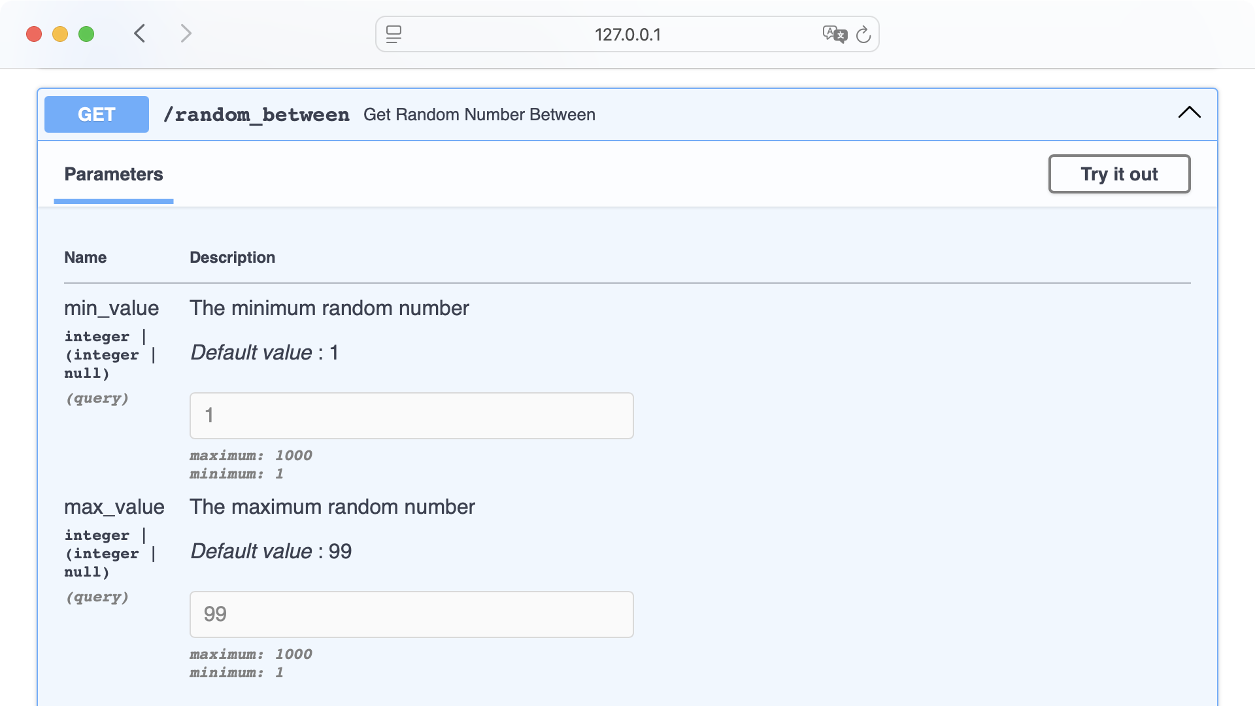1255x706 pixels.
Task: Click the Default value : 99 text
Action: pyautogui.click(x=270, y=551)
